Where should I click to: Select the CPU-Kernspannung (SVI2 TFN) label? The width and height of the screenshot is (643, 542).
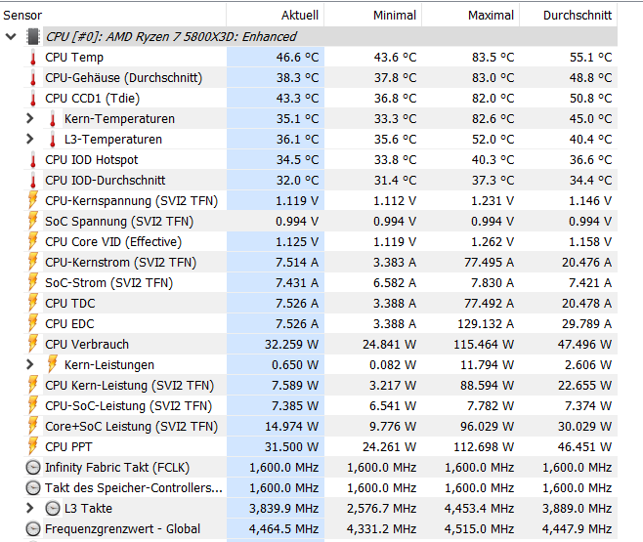(x=131, y=201)
